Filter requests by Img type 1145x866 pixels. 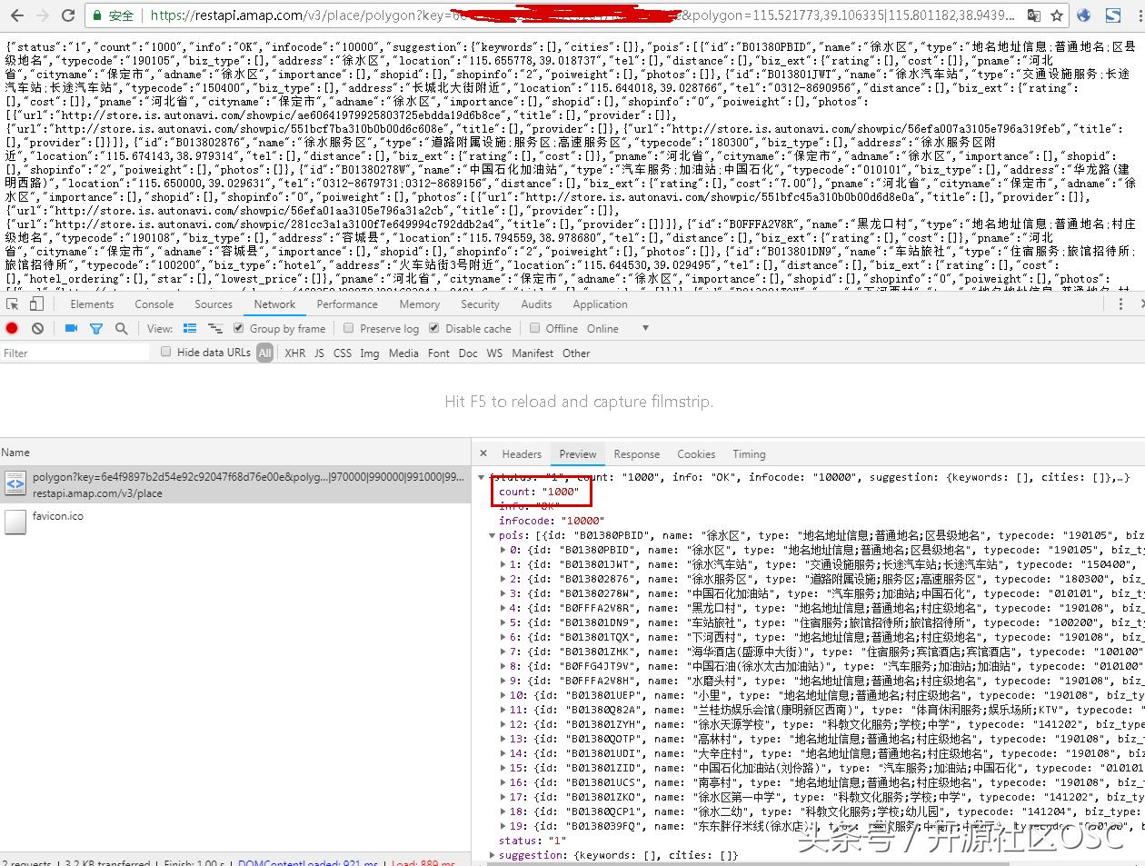tap(369, 353)
